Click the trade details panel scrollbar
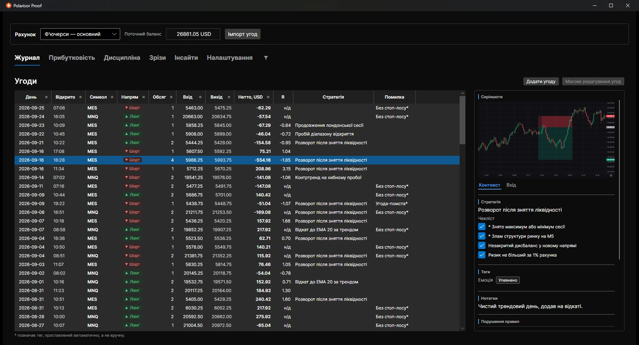The image size is (639, 345). tap(619, 179)
